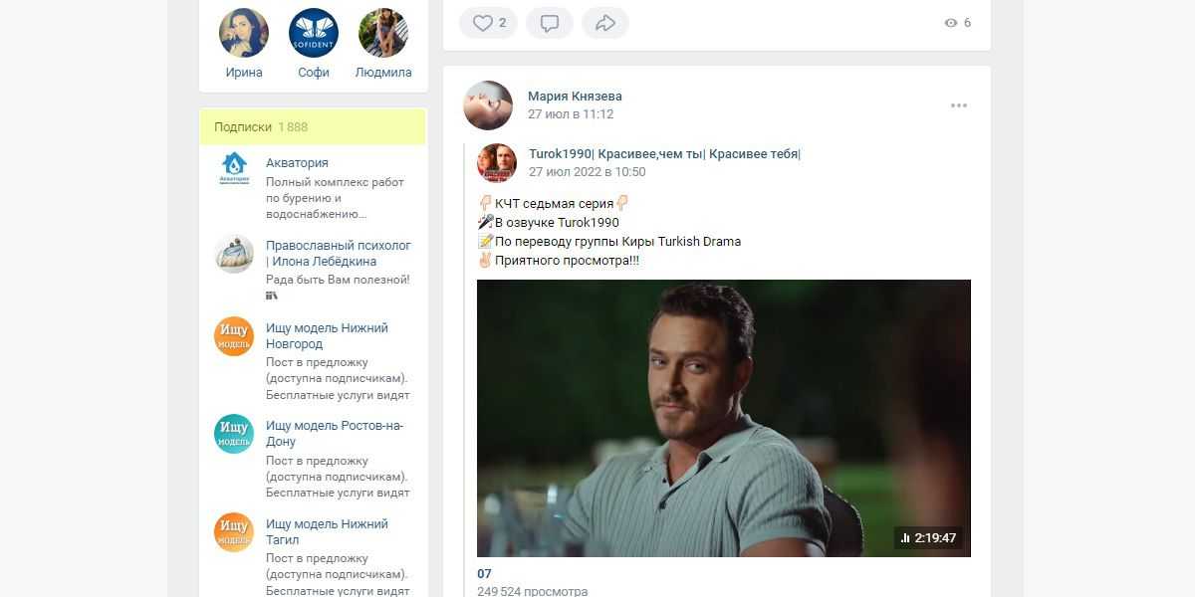The width and height of the screenshot is (1195, 597).
Task: Open Акватория community icon
Action: click(234, 169)
